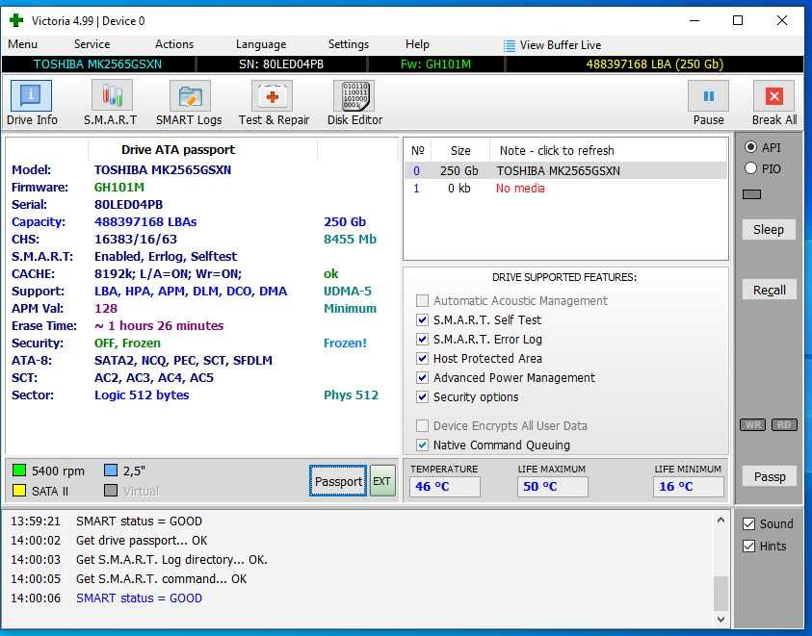Toggle Native Command Queuing checkbox
The image size is (812, 636).
click(x=422, y=445)
